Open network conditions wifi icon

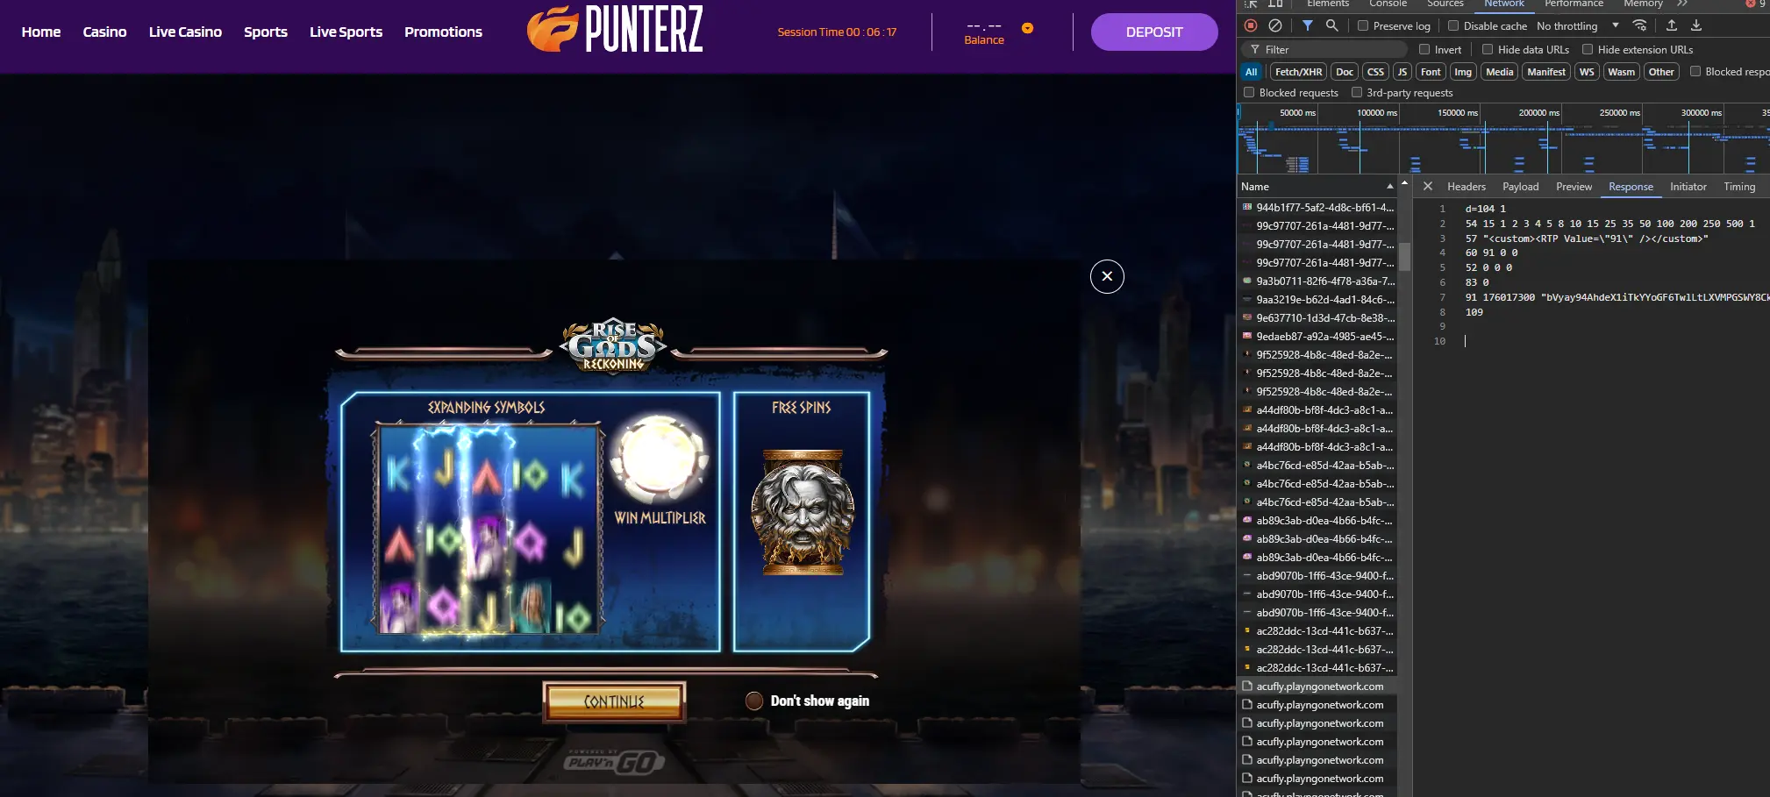point(1639,26)
